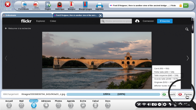Switch to the Ordissinaute tab
Screen dimensions: 196x110
pyautogui.click(x=27, y=15)
